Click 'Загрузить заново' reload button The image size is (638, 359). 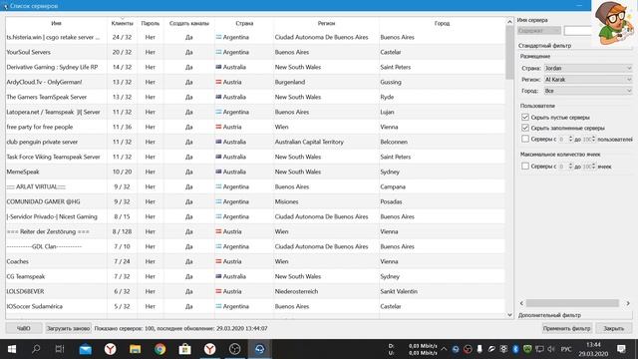68,328
